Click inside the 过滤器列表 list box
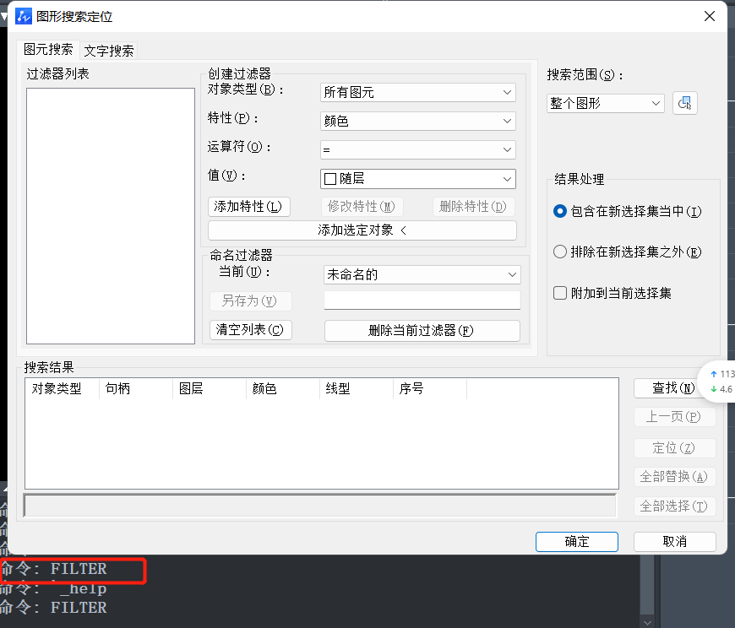The width and height of the screenshot is (735, 628). tap(111, 216)
